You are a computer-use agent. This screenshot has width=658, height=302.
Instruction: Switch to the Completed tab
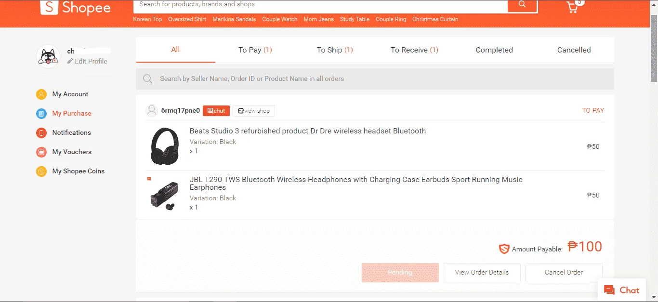coord(494,50)
